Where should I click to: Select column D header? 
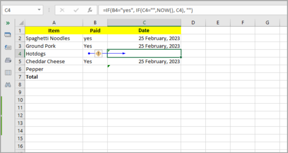[193, 23]
